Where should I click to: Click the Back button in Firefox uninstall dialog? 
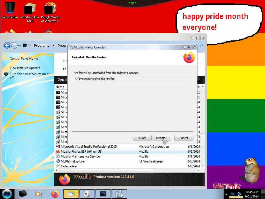142,138
